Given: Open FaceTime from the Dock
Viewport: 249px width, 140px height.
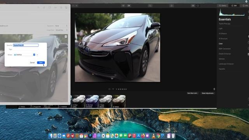Looking at the screenshot, I should point(125,136).
